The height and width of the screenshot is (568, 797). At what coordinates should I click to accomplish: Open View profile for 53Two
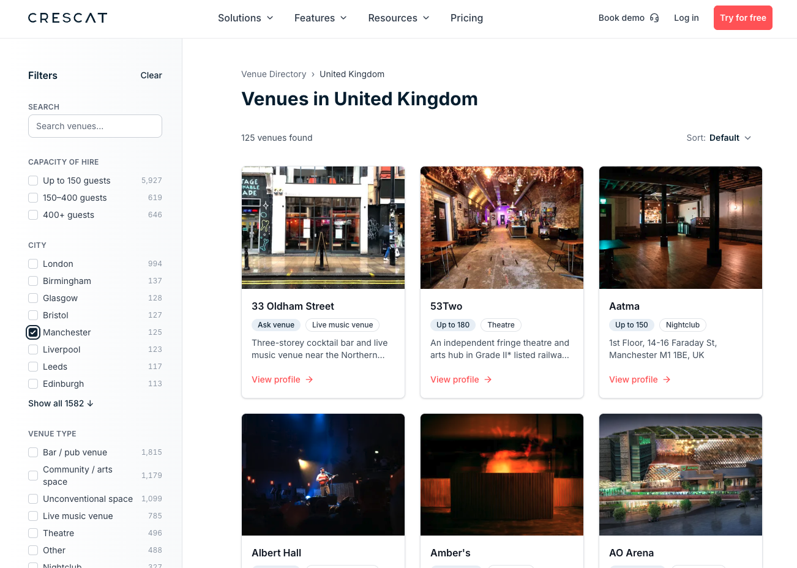pos(461,379)
